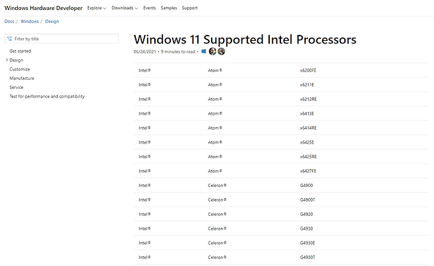The image size is (434, 266).
Task: Open the Samples menu item
Action: pos(169,8)
